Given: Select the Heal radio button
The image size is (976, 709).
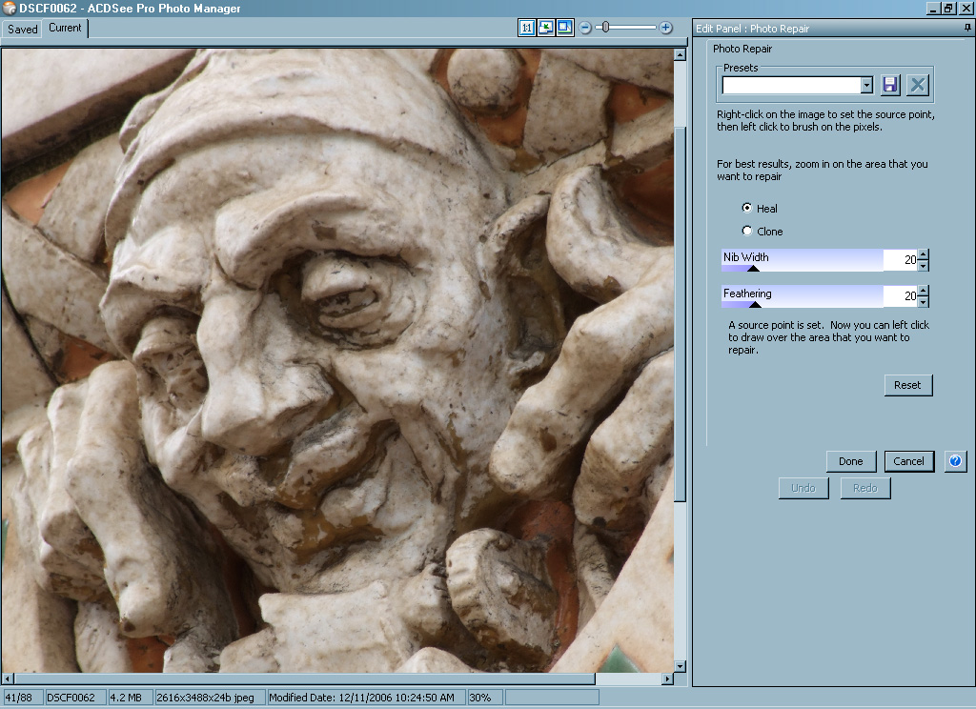Looking at the screenshot, I should pyautogui.click(x=747, y=208).
